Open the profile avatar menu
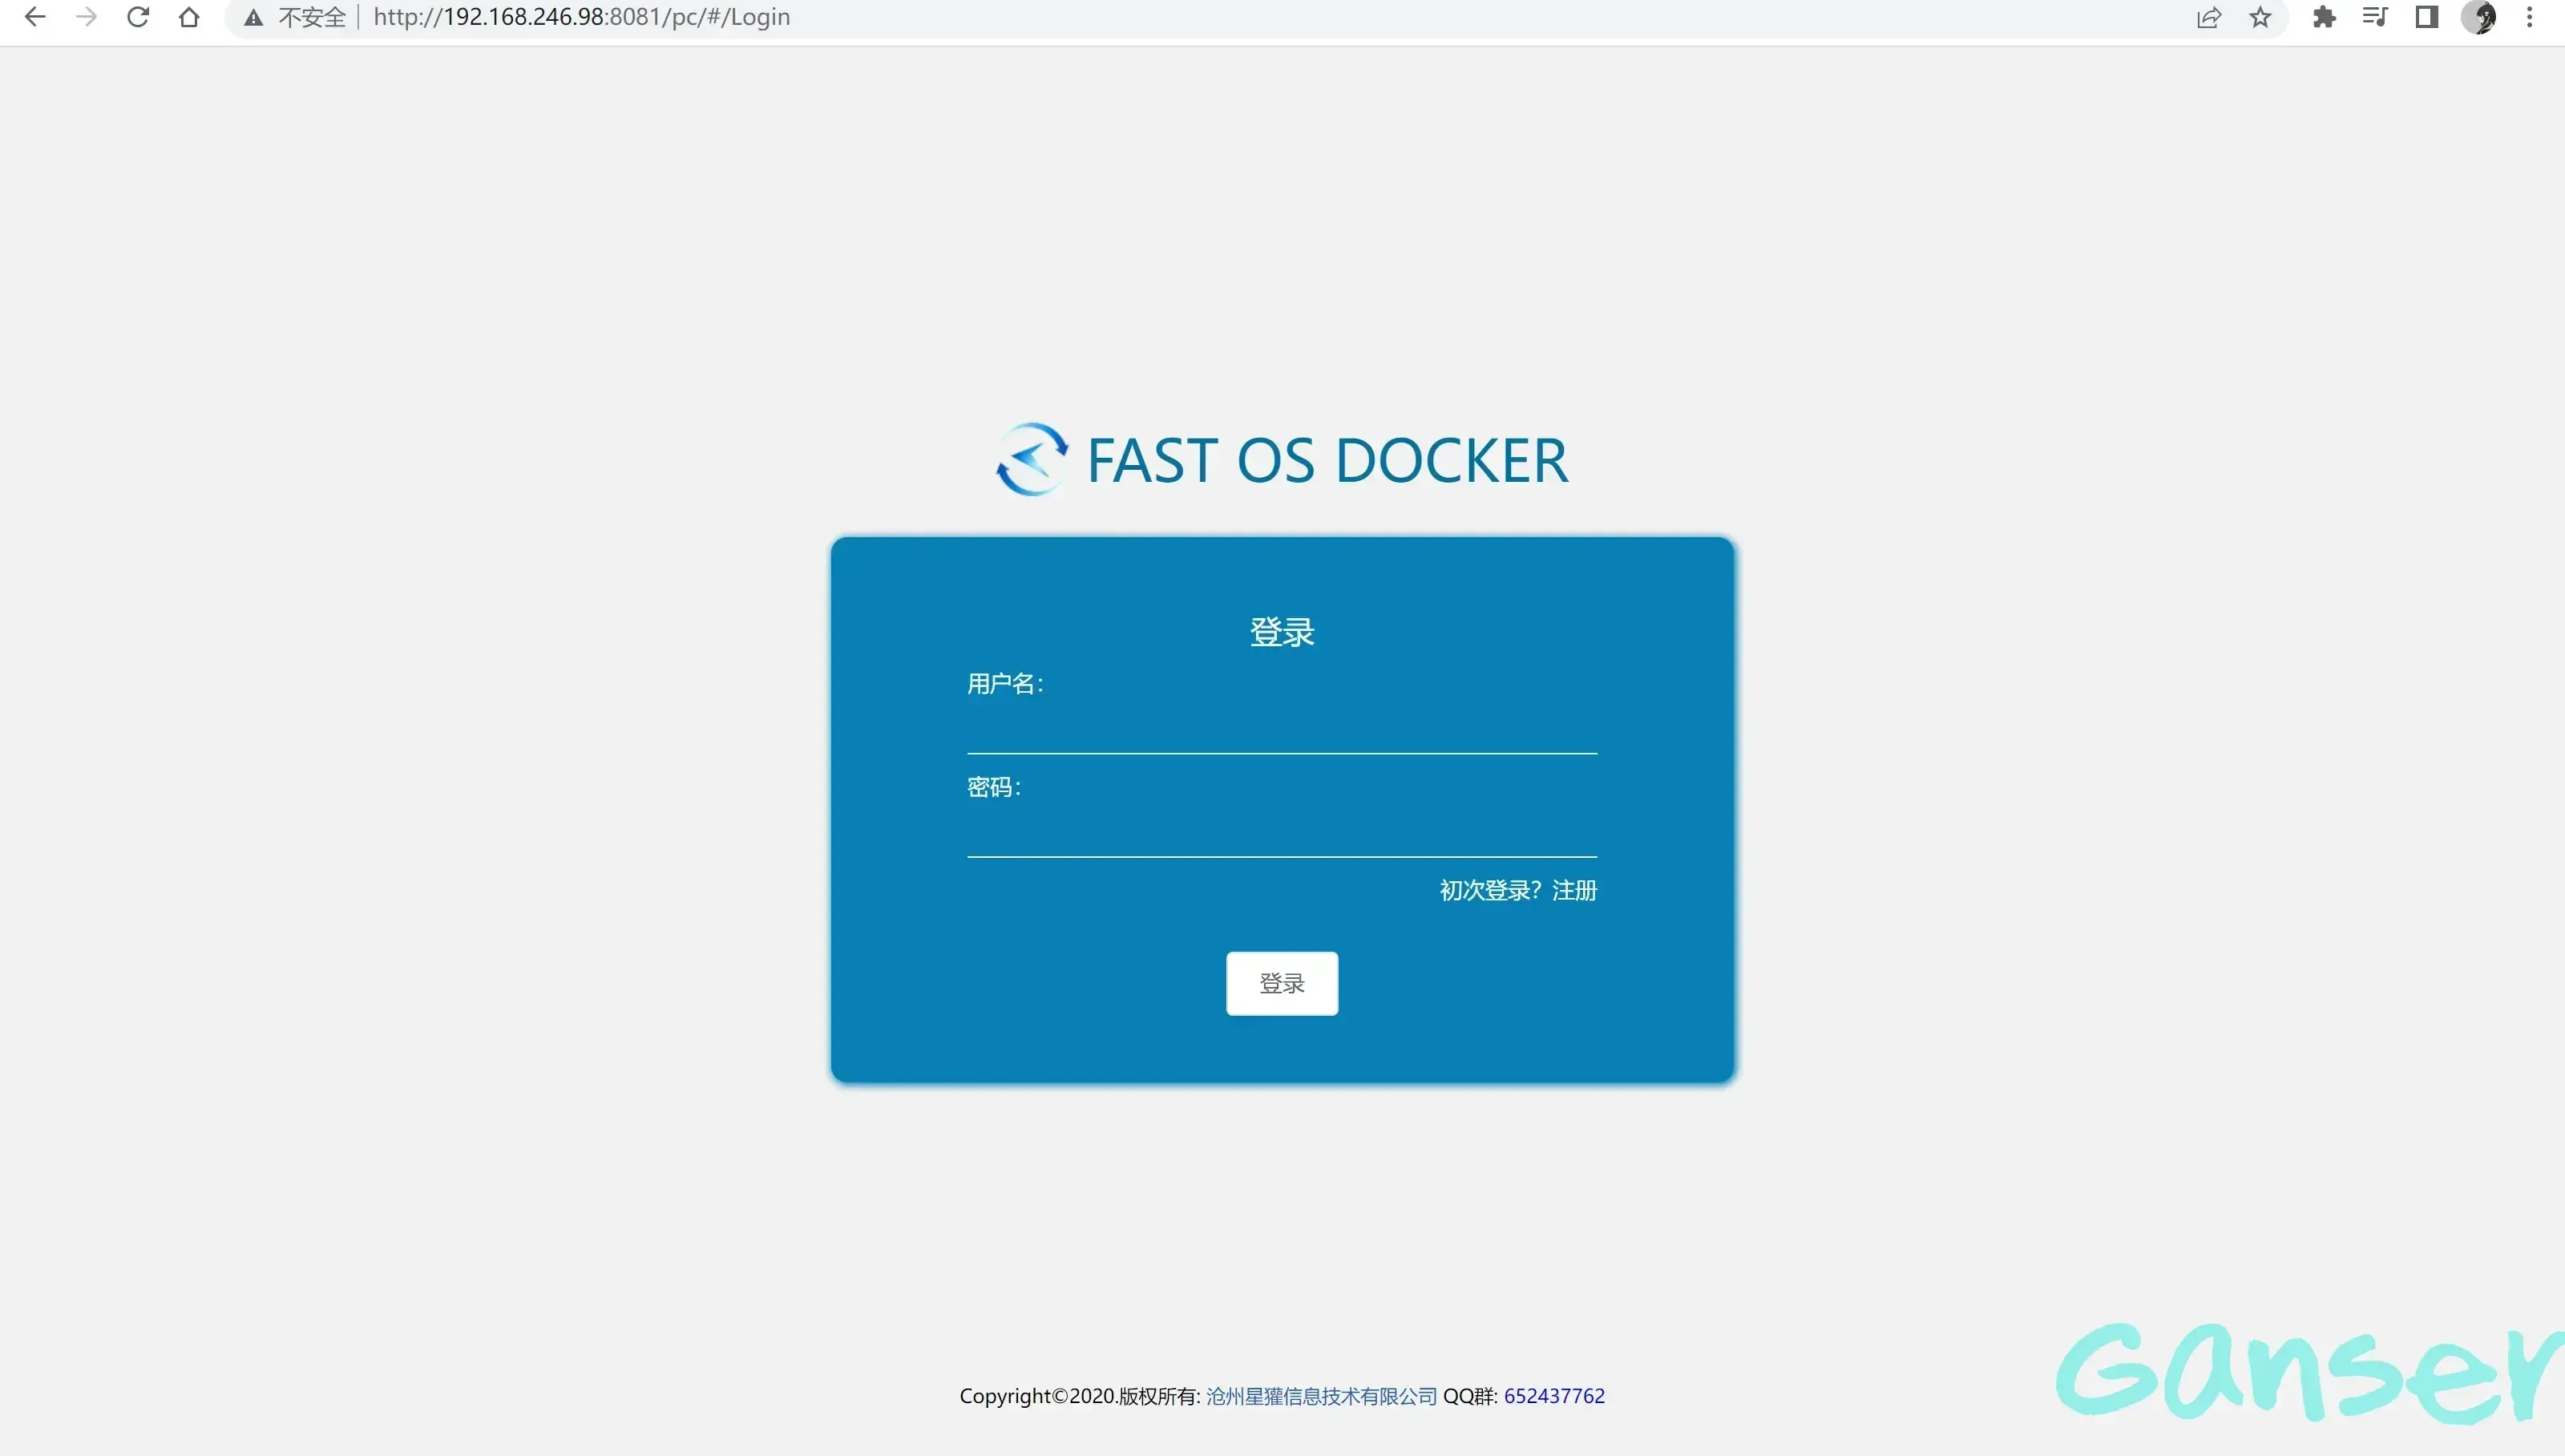This screenshot has width=2565, height=1456. pos(2479,17)
